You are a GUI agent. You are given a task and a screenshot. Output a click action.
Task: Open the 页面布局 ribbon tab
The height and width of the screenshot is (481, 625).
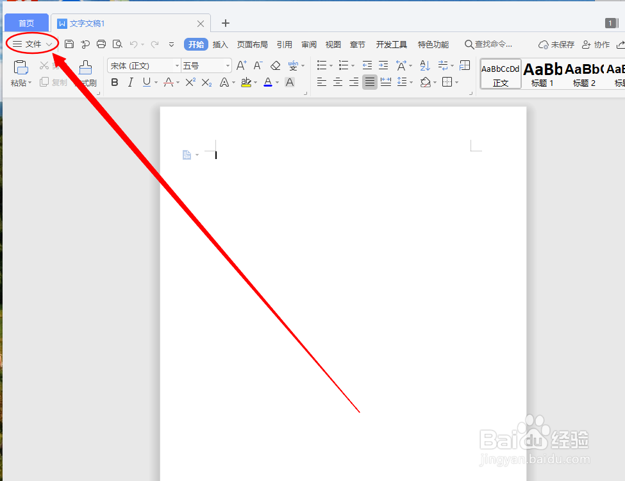click(x=253, y=44)
